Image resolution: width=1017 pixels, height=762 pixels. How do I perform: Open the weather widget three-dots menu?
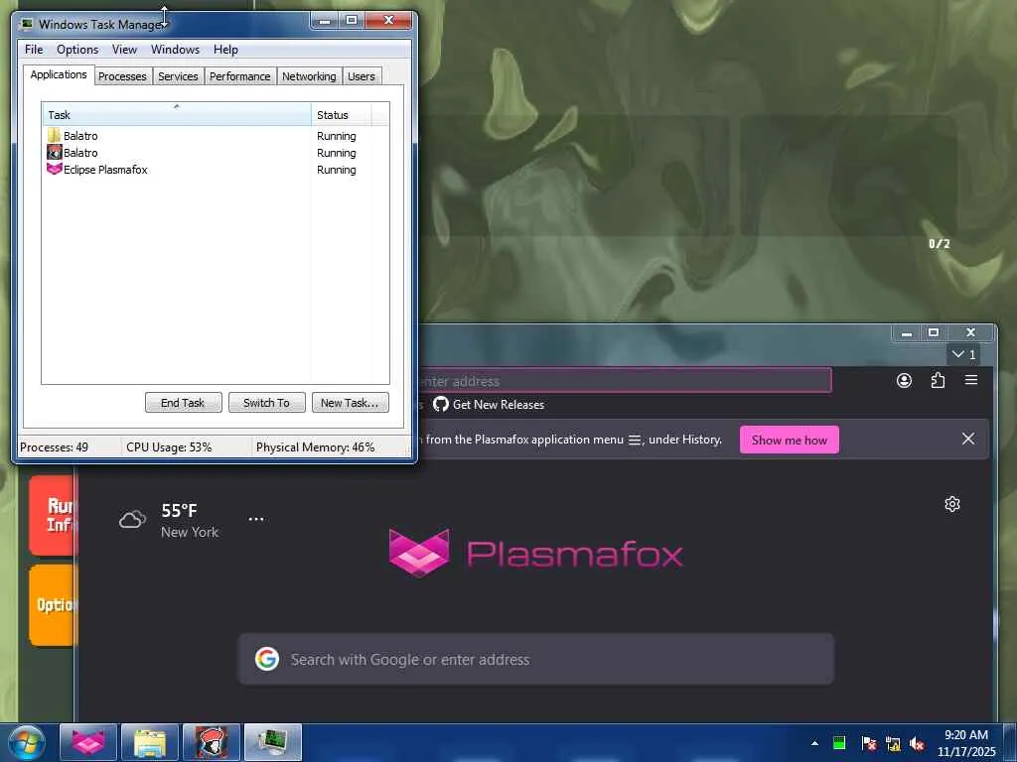click(256, 519)
